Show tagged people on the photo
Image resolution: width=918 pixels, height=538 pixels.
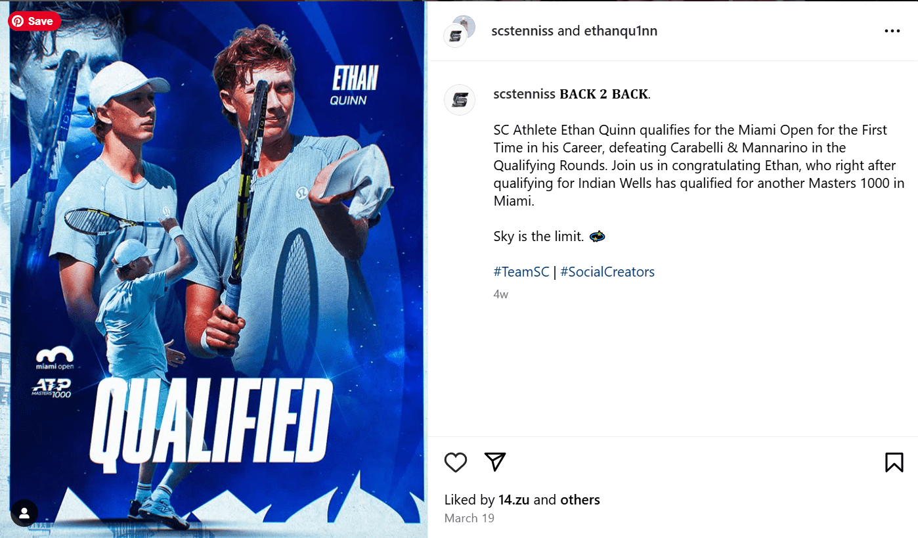click(x=24, y=512)
